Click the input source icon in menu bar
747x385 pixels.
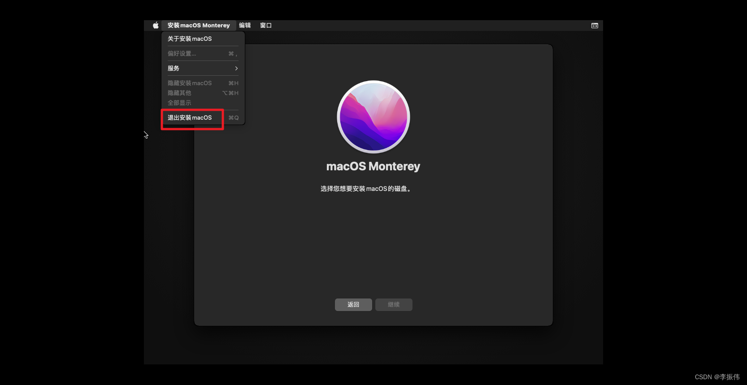[595, 26]
